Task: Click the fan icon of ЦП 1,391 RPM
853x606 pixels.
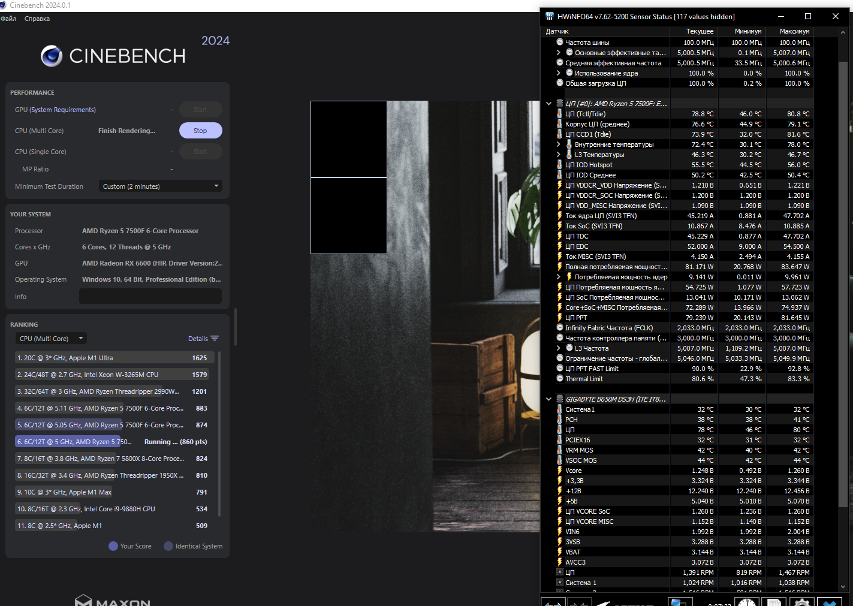Action: click(560, 572)
